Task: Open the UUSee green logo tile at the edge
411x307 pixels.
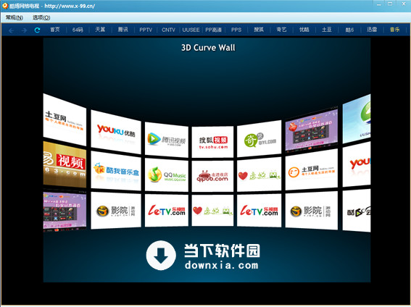Action: coord(357,119)
